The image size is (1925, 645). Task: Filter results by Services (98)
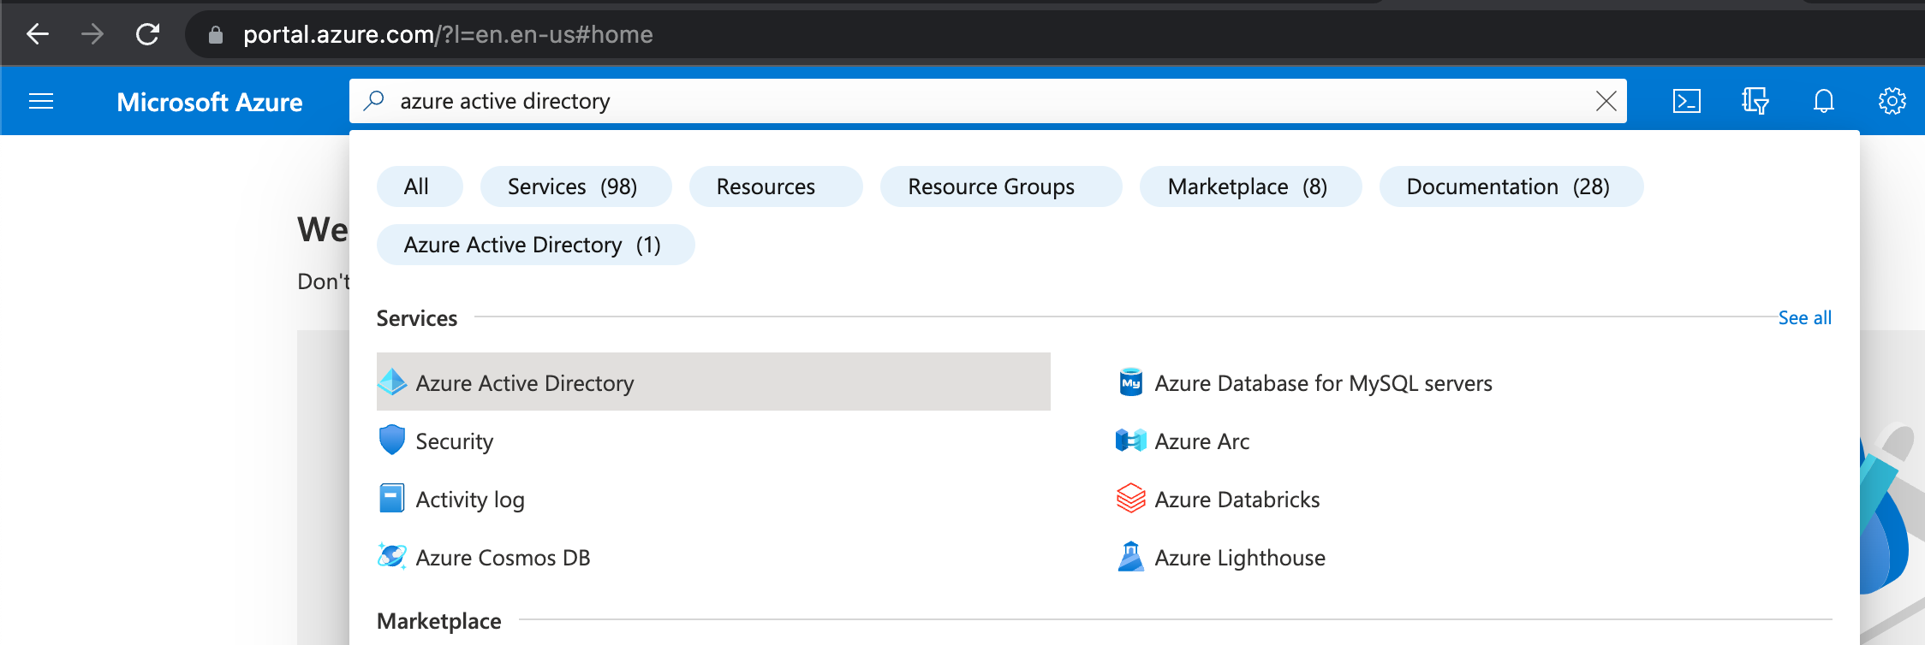coord(573,186)
